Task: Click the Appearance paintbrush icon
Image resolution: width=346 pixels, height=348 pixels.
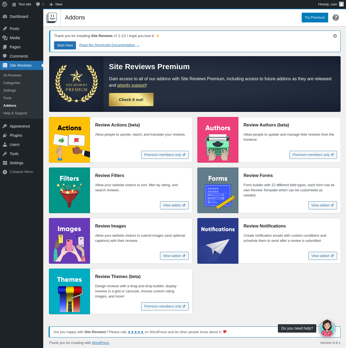Action: click(x=5, y=126)
